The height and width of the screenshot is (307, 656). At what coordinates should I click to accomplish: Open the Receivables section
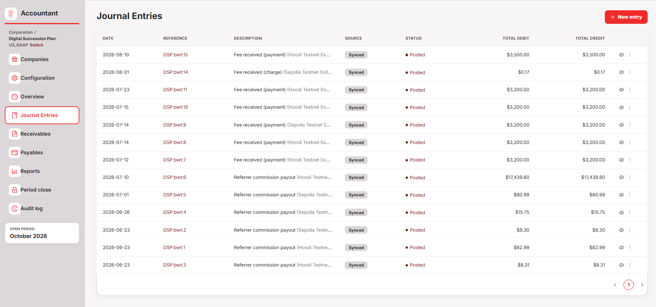[42, 134]
